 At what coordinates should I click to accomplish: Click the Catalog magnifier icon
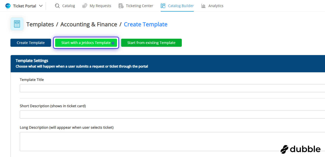pyautogui.click(x=57, y=6)
